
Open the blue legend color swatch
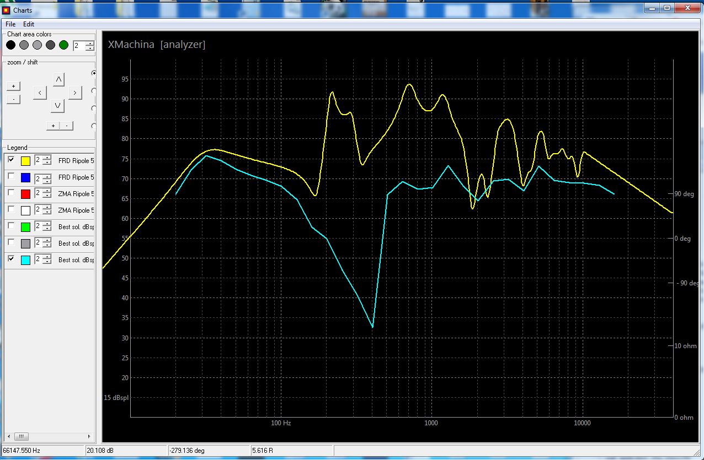click(x=25, y=177)
